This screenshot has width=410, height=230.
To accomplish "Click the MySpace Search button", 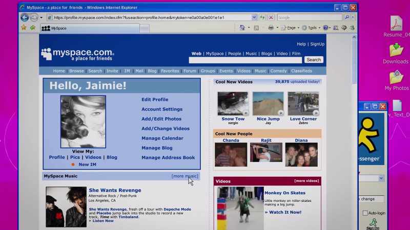I will point(314,60).
